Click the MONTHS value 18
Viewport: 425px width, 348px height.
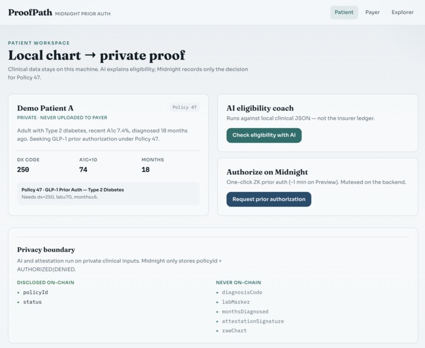146,169
